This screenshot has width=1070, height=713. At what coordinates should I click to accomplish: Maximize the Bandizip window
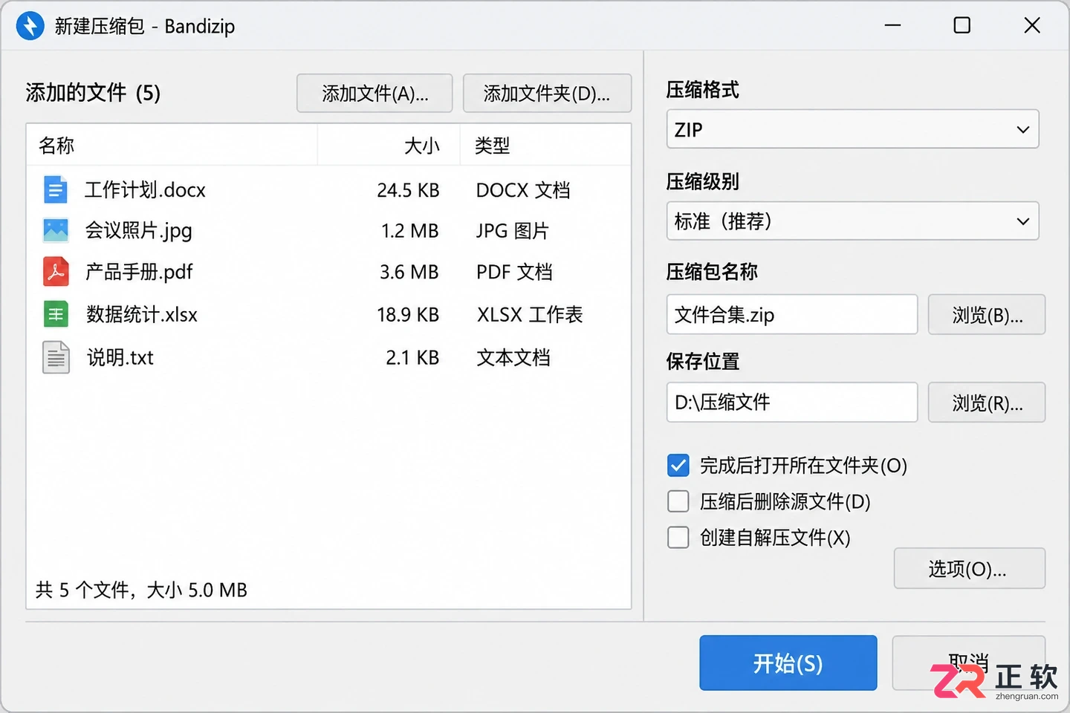click(x=962, y=26)
